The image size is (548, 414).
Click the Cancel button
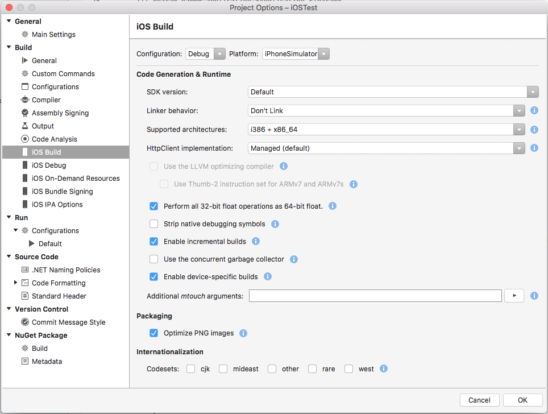tap(479, 400)
